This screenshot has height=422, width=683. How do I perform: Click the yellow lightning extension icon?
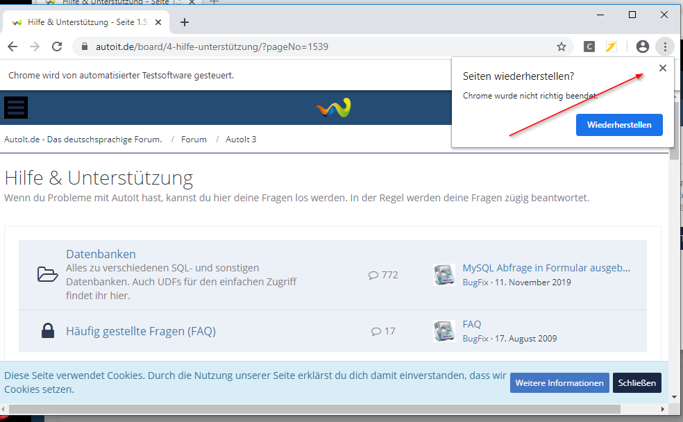(611, 47)
